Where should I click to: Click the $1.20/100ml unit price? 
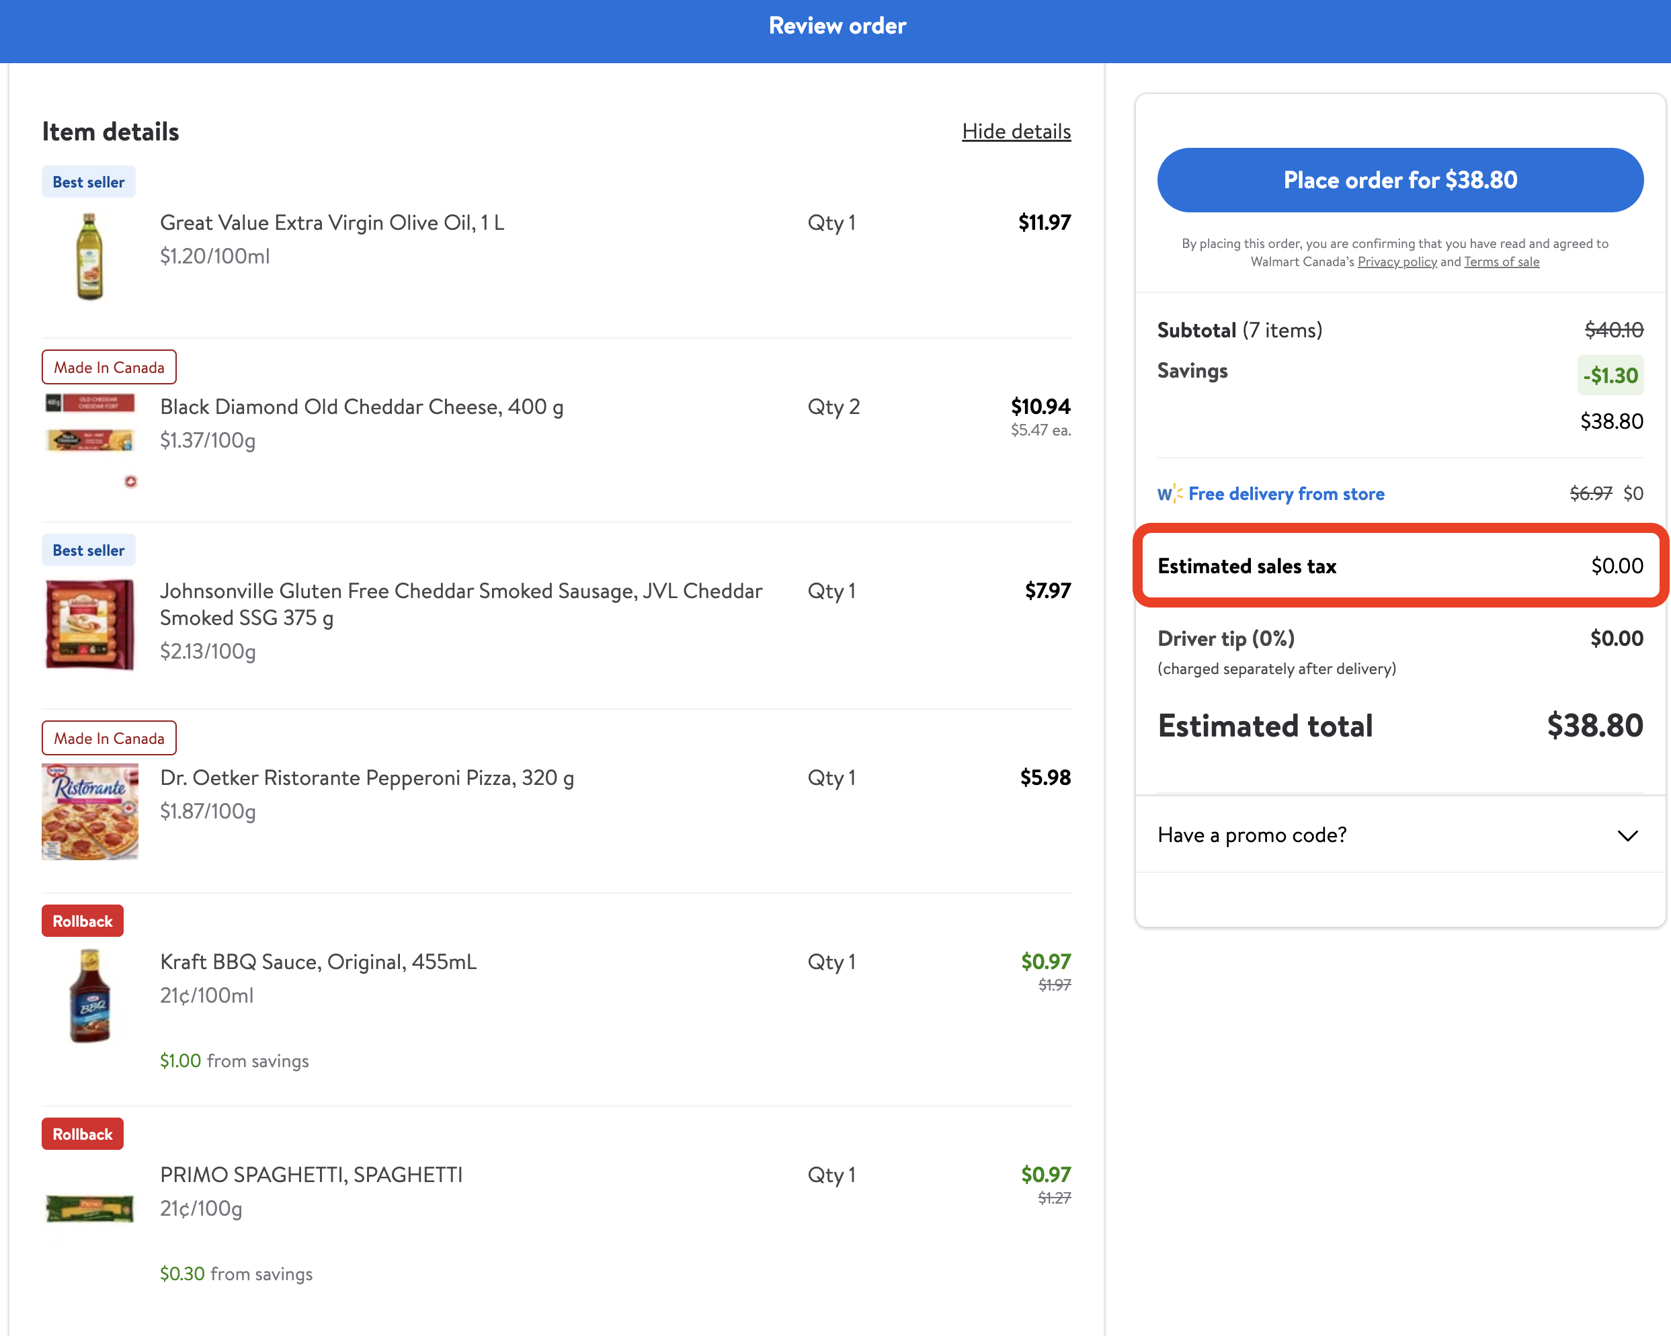[214, 257]
